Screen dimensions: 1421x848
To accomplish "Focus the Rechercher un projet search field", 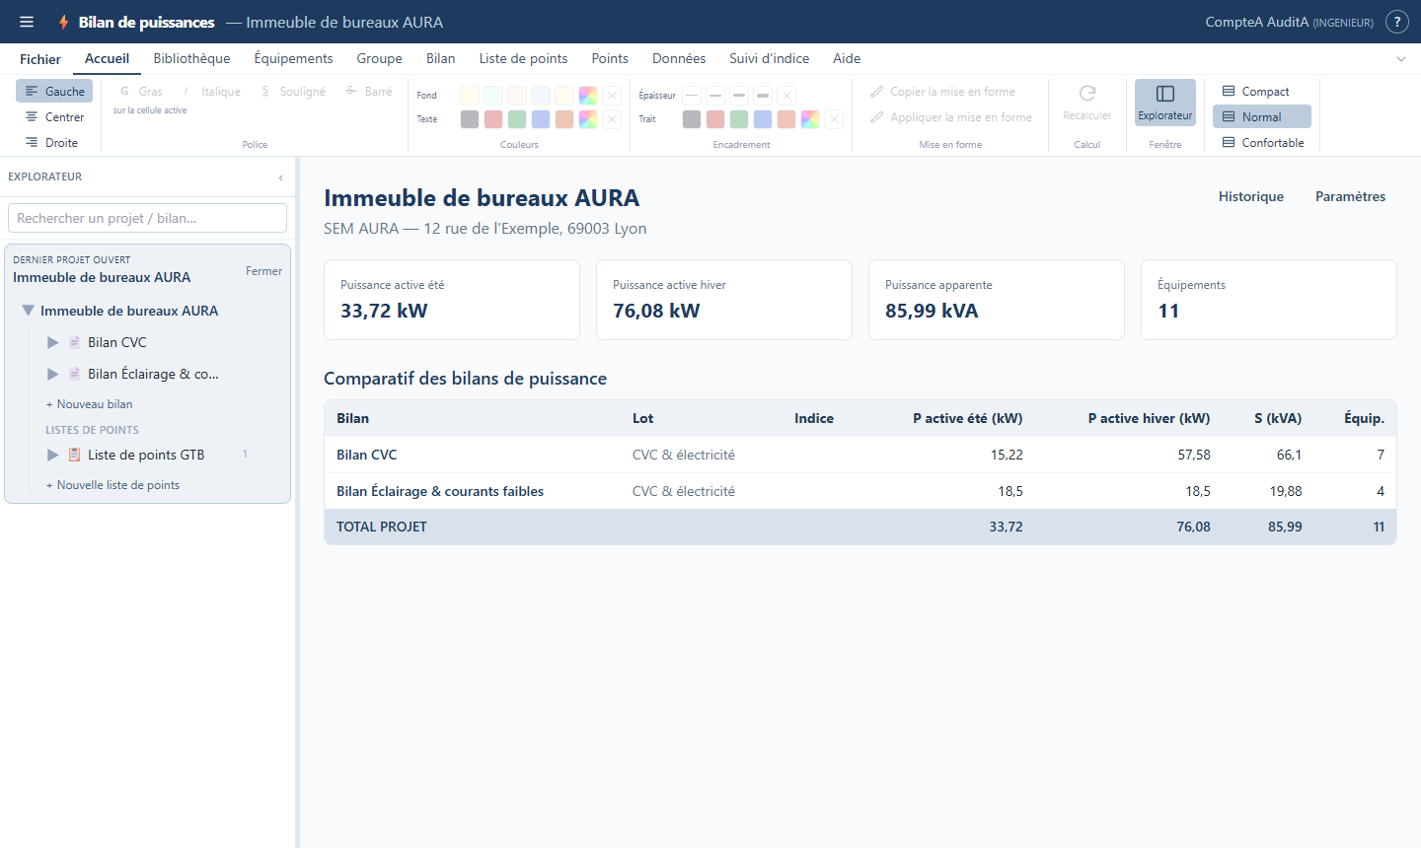I will tap(147, 218).
